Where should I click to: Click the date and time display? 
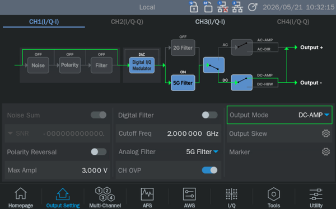point(298,7)
